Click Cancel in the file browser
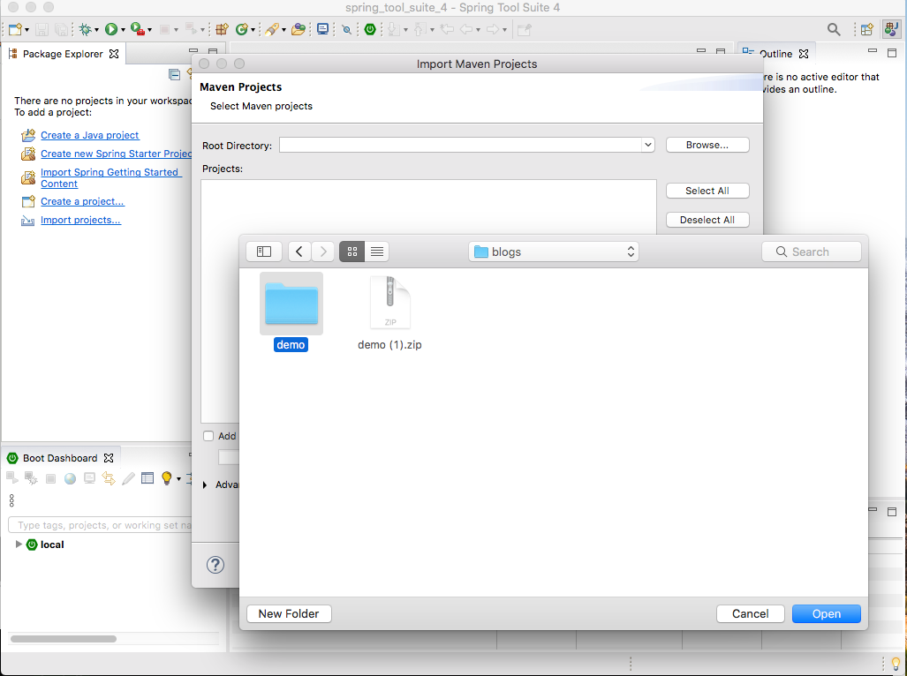Viewport: 907px width, 676px height. (751, 613)
